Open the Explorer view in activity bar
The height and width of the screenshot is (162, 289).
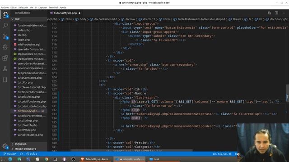tap(5, 15)
